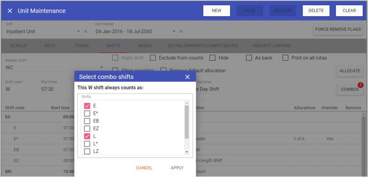Tick the LZ shift checkbox
Screen dimensions: 368x177
(87, 152)
